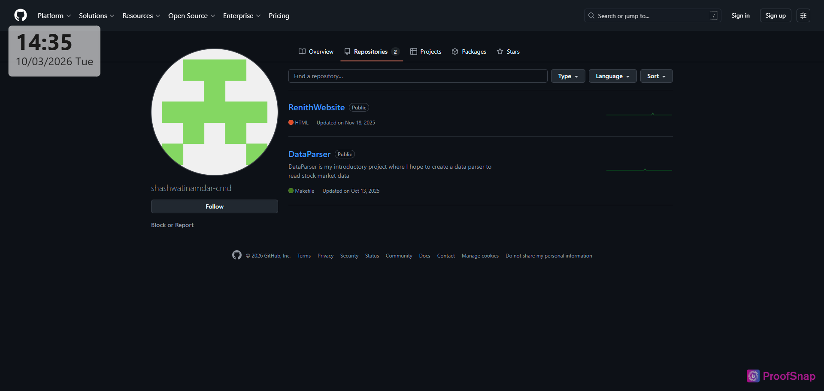This screenshot has height=391, width=824.
Task: Open the profile avatar image
Action: pyautogui.click(x=215, y=112)
